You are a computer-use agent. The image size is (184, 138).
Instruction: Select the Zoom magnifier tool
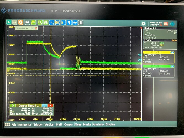[x=40, y=22]
